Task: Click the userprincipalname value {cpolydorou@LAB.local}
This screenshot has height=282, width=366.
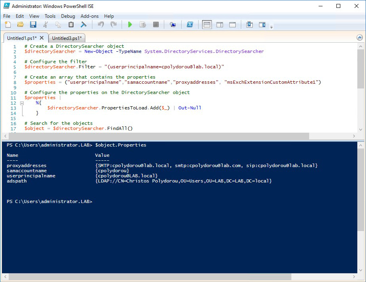Action: [x=126, y=176]
